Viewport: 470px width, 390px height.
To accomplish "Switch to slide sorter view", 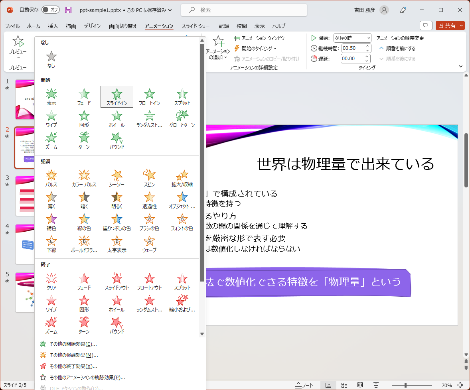I will pyautogui.click(x=344, y=385).
